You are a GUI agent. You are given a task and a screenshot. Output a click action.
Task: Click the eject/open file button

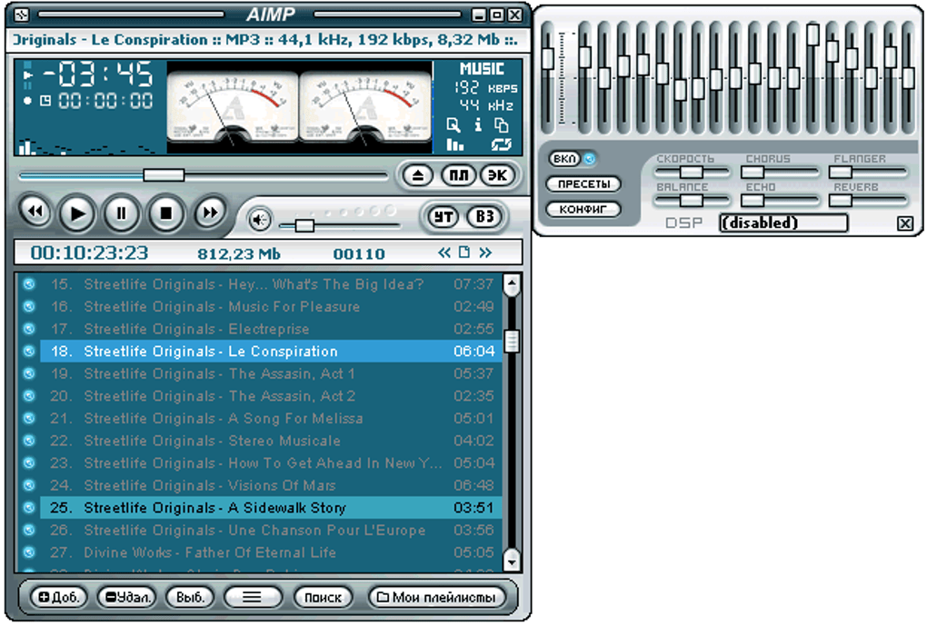[418, 175]
